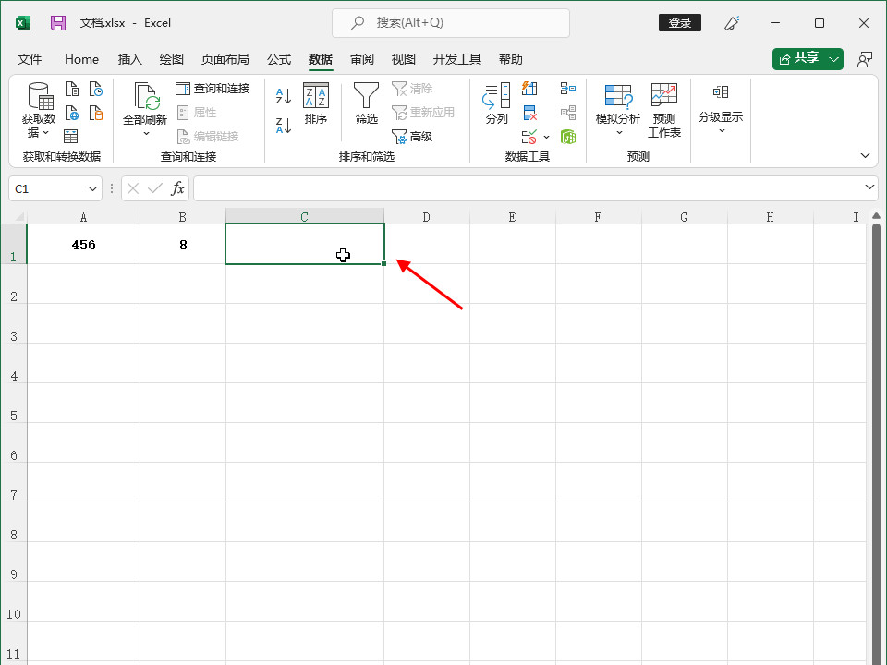Image resolution: width=887 pixels, height=665 pixels.
Task: Click the Sort A to Z ascending icon
Action: pyautogui.click(x=284, y=95)
